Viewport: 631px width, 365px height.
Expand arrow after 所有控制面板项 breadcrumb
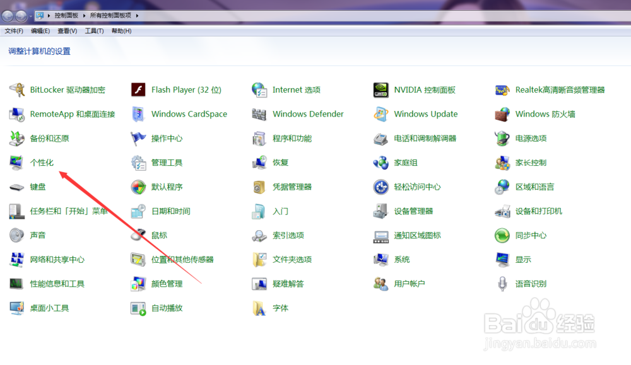137,16
